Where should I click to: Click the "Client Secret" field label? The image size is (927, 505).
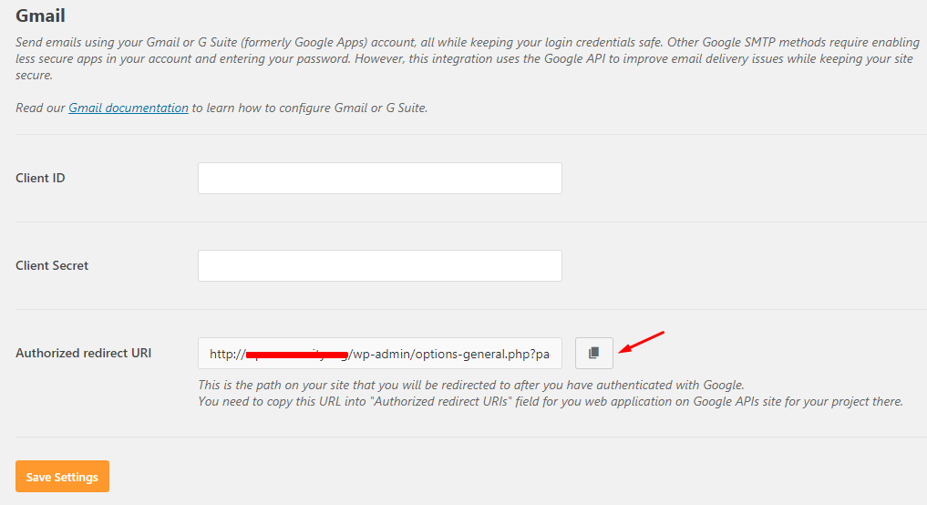[52, 266]
